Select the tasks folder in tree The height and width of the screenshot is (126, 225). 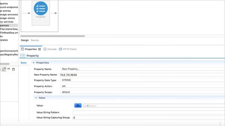pyautogui.click(x=1, y=36)
